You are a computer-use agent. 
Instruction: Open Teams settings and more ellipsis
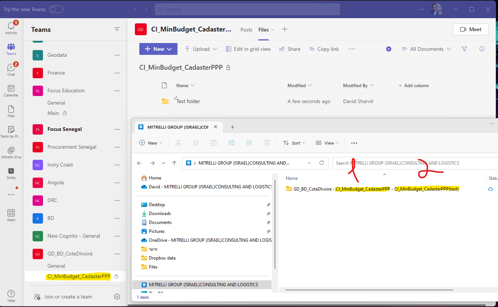click(x=421, y=9)
